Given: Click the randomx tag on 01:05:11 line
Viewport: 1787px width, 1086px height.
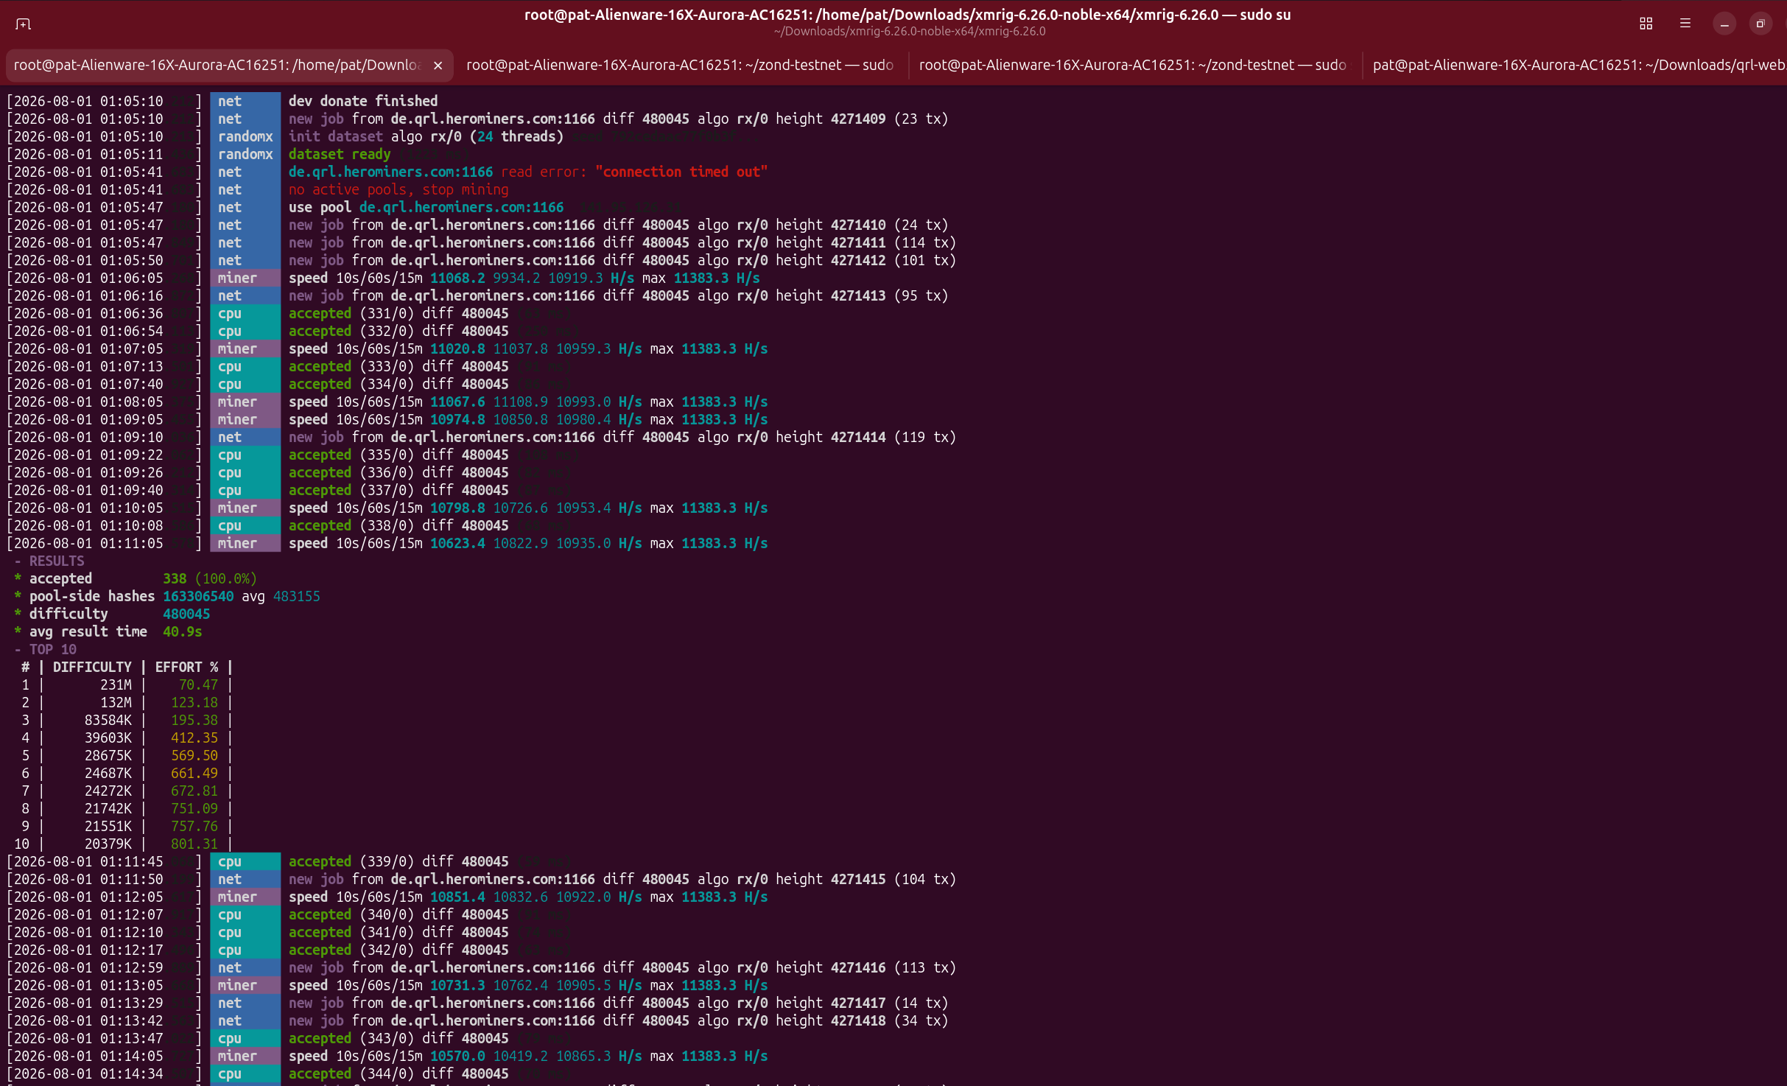Looking at the screenshot, I should pyautogui.click(x=245, y=154).
